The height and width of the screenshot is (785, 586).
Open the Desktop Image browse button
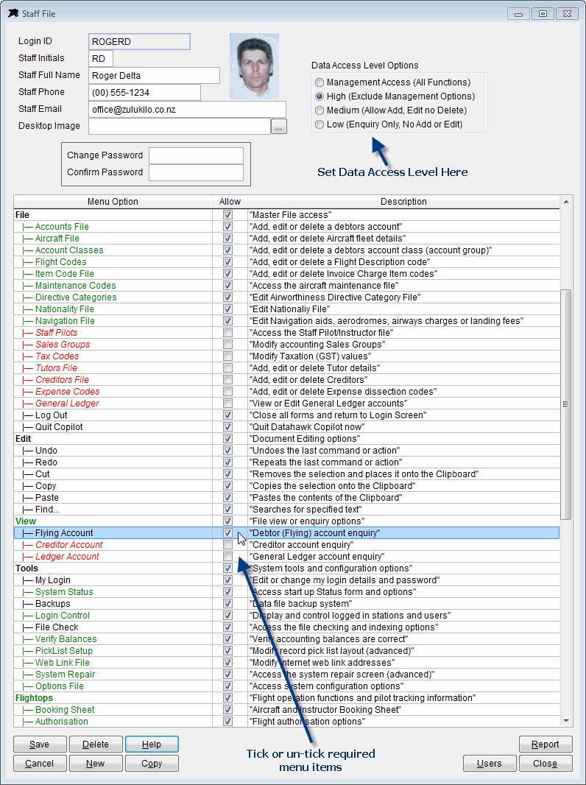point(279,127)
